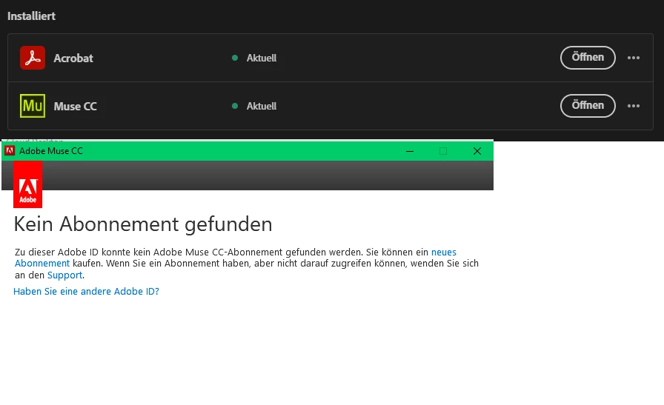Maximize the Adobe Muse CC window
Viewport: 664px width, 405px height.
[443, 151]
